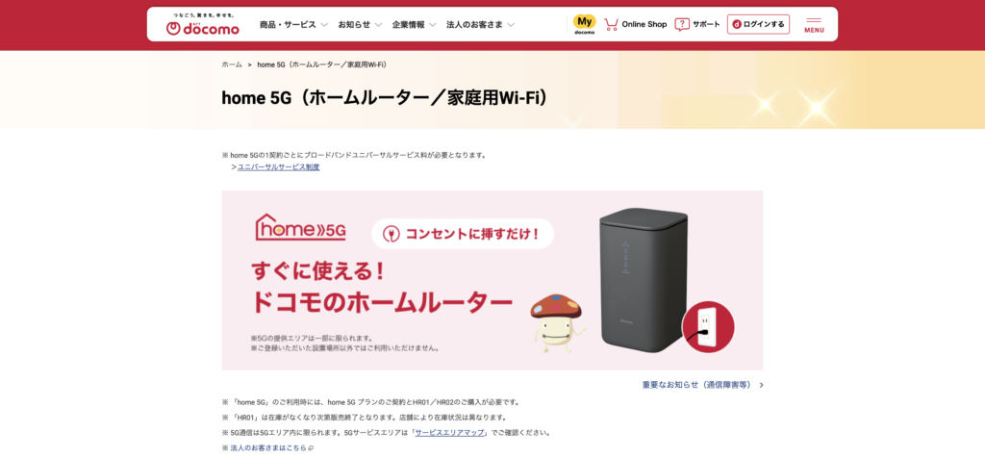Click the Online Shop cart icon
985x458 pixels.
611,24
